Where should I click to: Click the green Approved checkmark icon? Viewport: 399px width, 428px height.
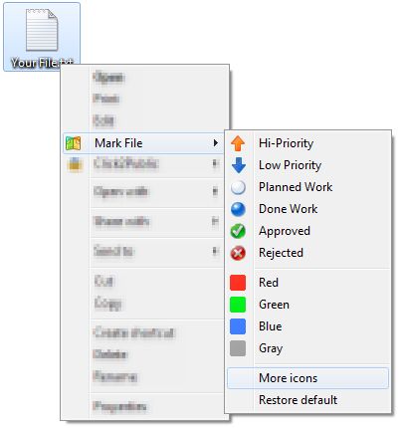pyautogui.click(x=238, y=231)
